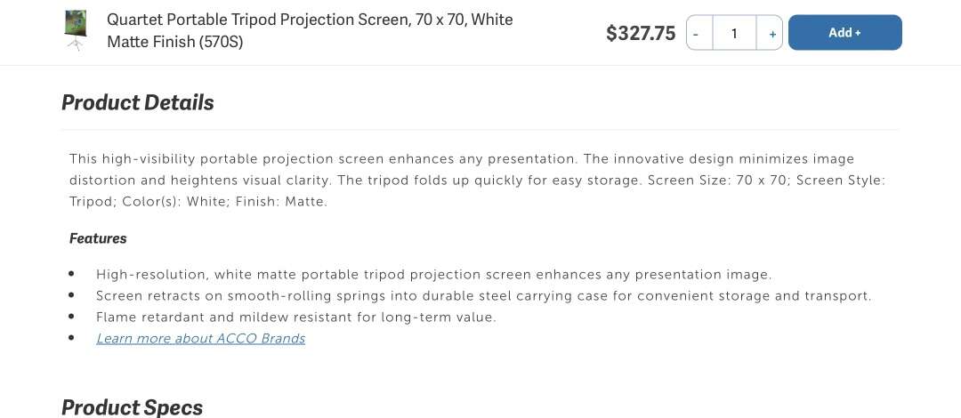961x418 pixels.
Task: Increase quantity with the plus button
Action: click(x=771, y=33)
